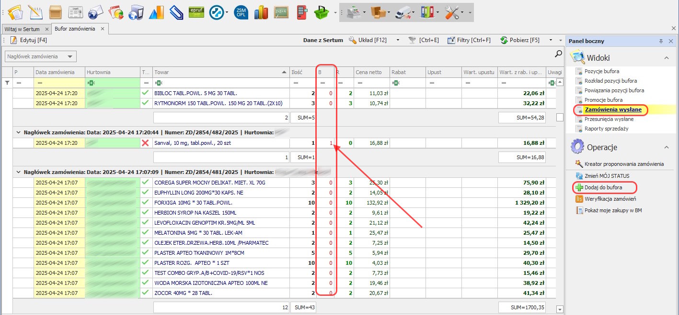Click the red X status on Sanval row
679x315 pixels.
145,143
